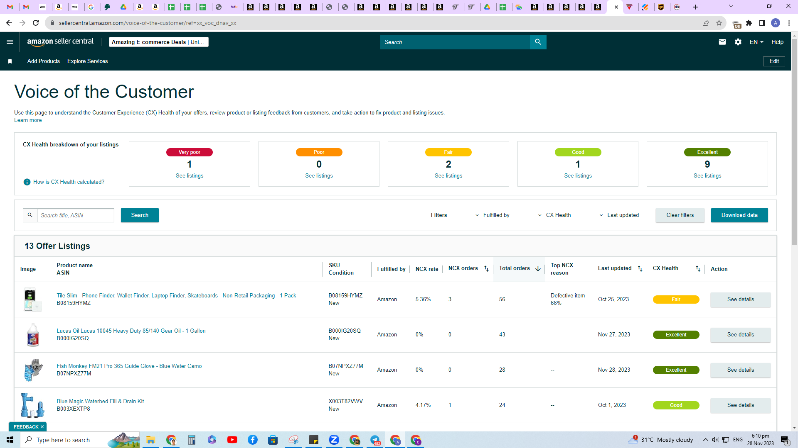Expand the Last updated filter
798x448 pixels.
click(x=619, y=215)
